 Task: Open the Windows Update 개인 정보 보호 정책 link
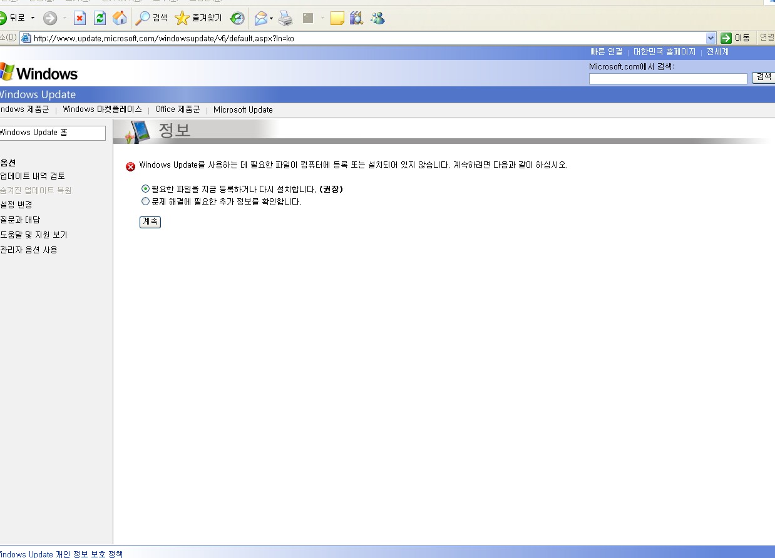[61, 554]
